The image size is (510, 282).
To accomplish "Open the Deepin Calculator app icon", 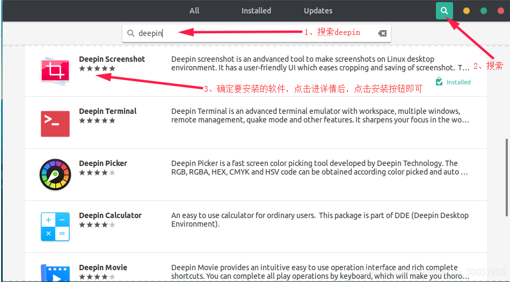I will 55,227.
